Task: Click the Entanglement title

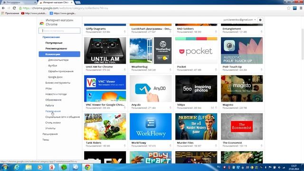Action: [x=232, y=28]
